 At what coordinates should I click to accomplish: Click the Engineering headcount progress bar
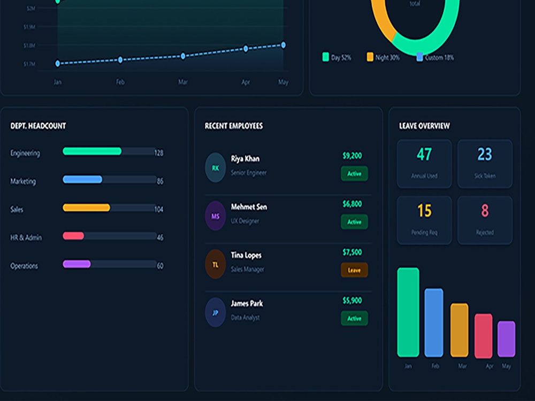click(x=109, y=151)
